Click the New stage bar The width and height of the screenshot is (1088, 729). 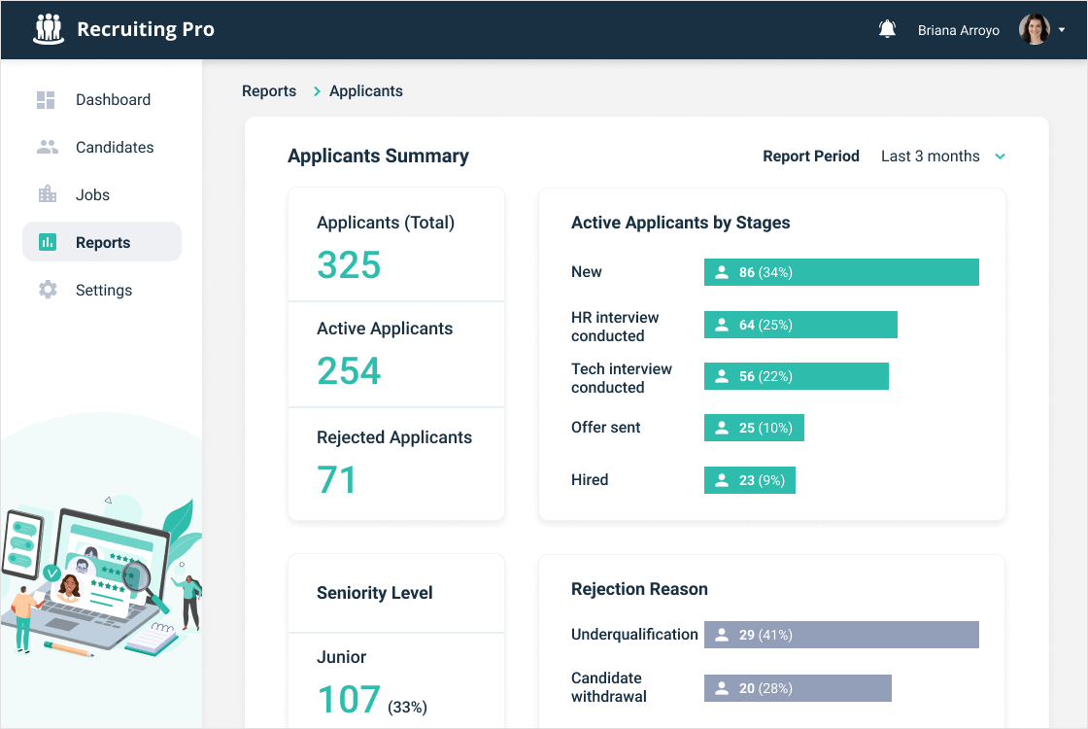point(841,272)
